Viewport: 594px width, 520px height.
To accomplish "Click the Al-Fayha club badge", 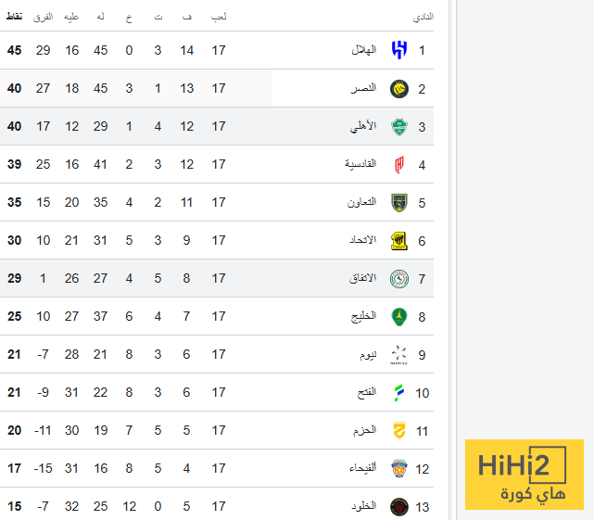I will tap(398, 468).
